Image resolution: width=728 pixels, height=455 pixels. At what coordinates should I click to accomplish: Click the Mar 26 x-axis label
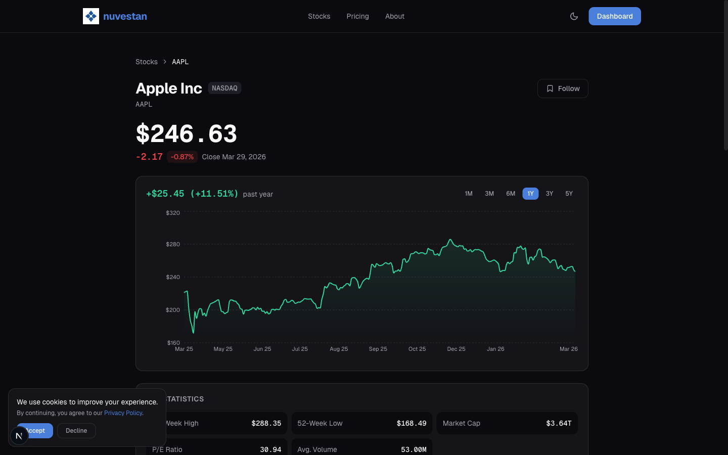569,349
